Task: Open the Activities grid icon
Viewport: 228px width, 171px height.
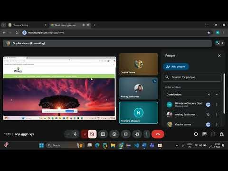Action: click(213, 134)
